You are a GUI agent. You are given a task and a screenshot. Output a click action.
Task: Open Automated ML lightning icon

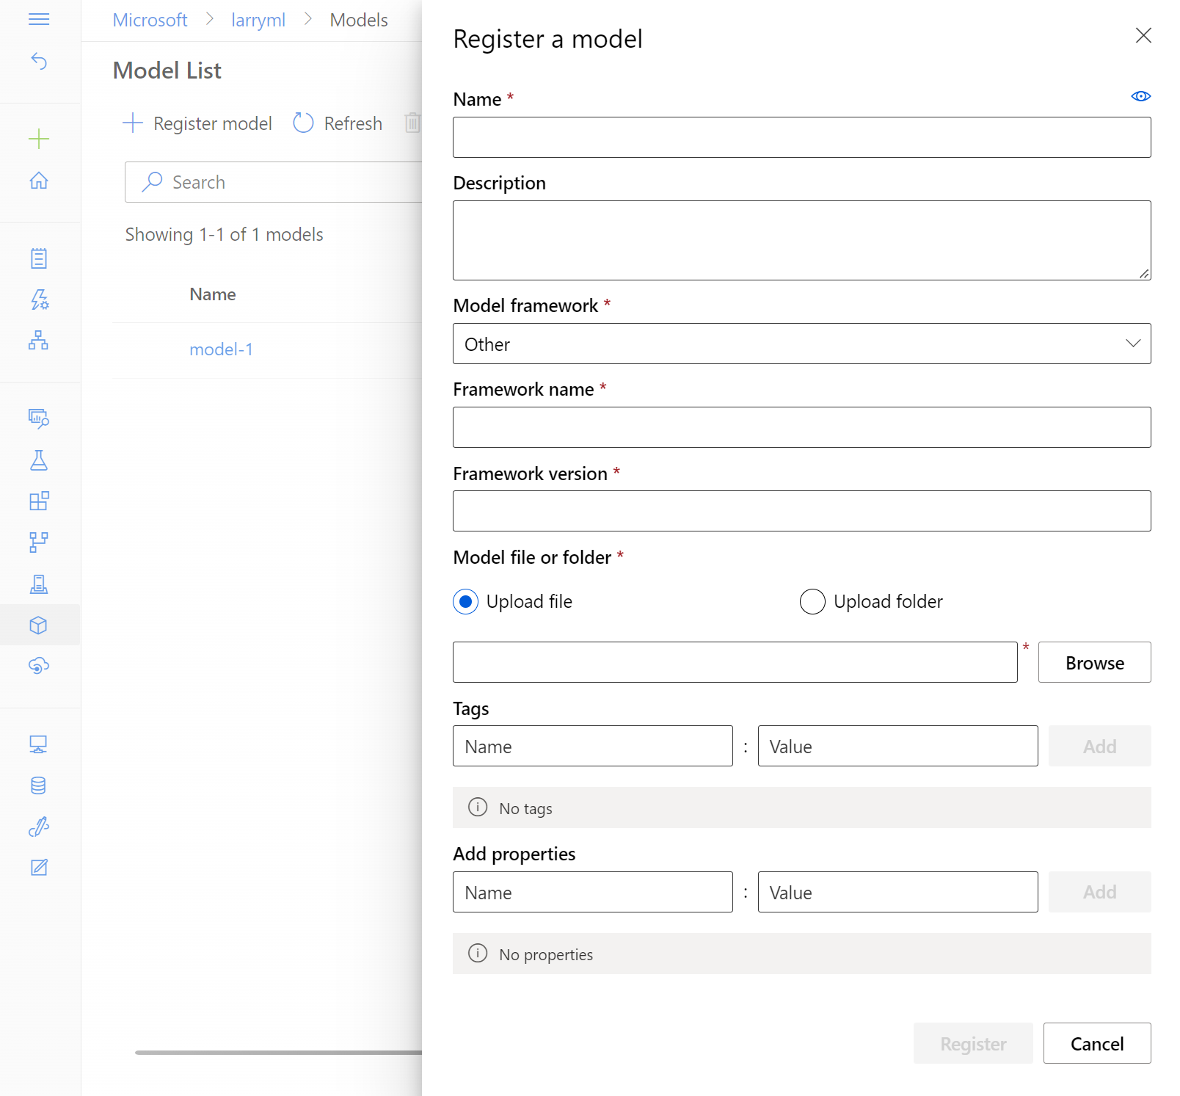[39, 300]
